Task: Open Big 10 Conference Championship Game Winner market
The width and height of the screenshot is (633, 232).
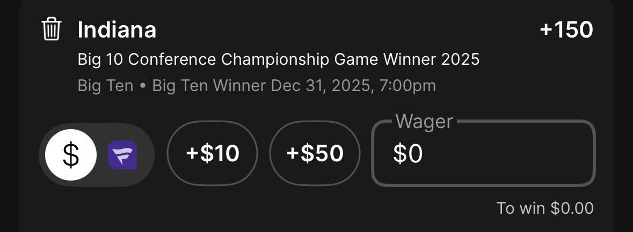Action: [x=278, y=59]
